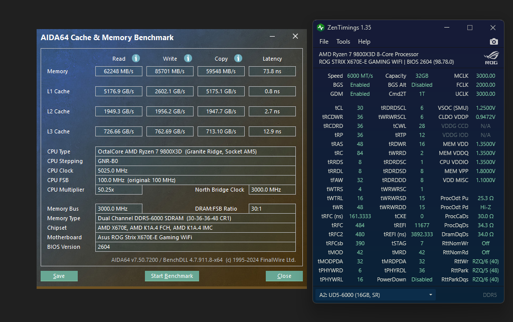Click North Bridge Clock field 3000.0 MHz
The width and height of the screenshot is (513, 322).
click(272, 190)
